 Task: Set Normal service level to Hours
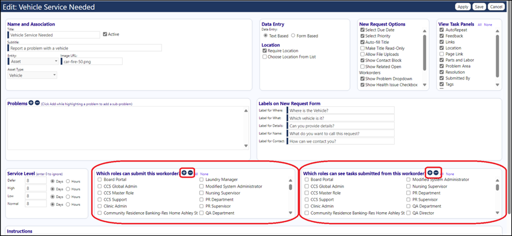[x=68, y=204]
